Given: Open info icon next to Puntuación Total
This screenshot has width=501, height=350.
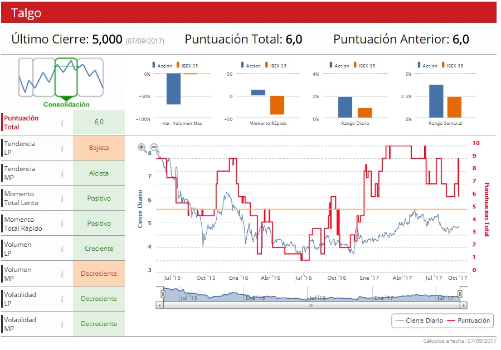Looking at the screenshot, I should [62, 123].
